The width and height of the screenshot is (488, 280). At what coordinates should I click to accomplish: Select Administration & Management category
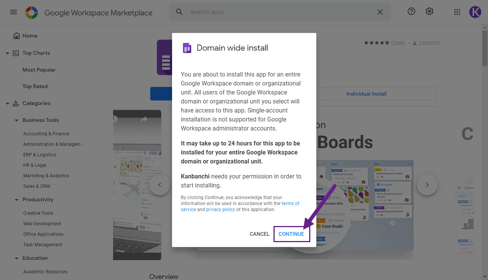click(x=53, y=144)
